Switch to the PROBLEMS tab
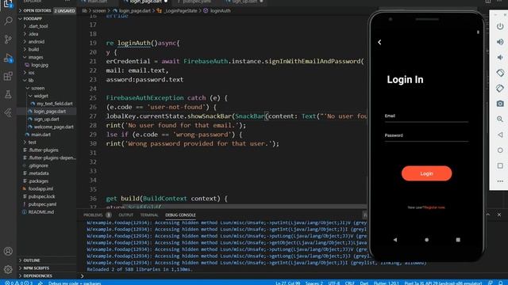The width and height of the screenshot is (508, 285). 93,215
